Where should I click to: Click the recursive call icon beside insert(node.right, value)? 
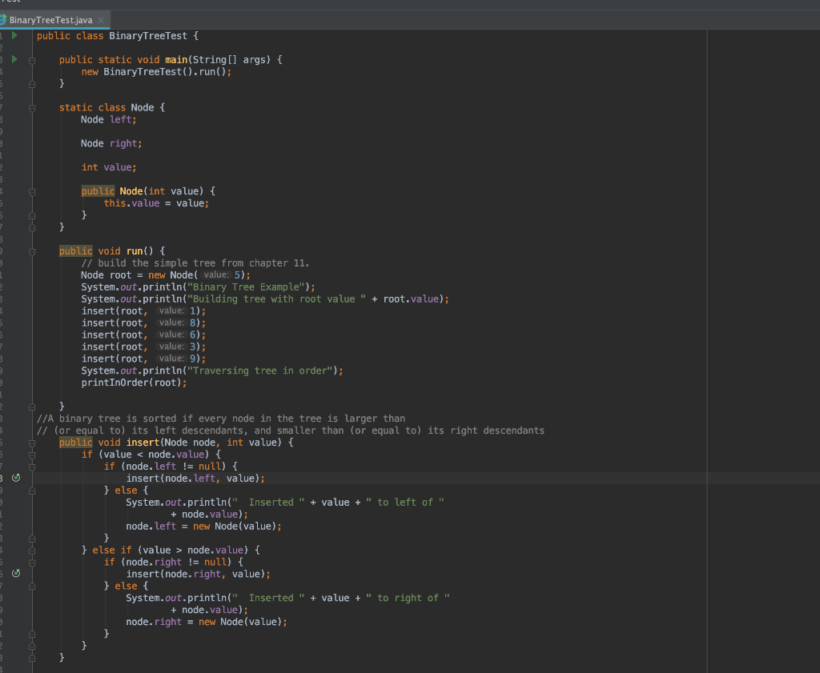[16, 574]
